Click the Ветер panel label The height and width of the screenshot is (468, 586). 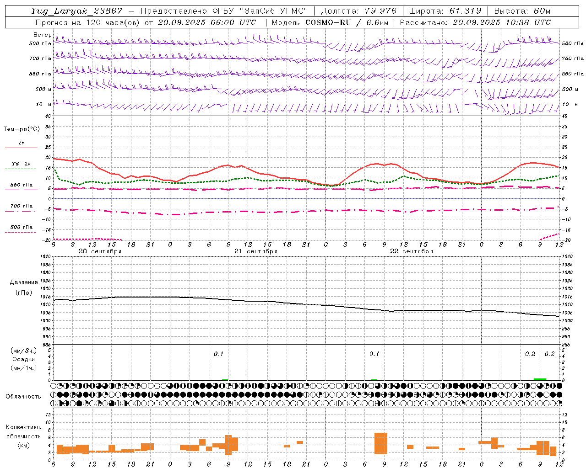tap(42, 35)
